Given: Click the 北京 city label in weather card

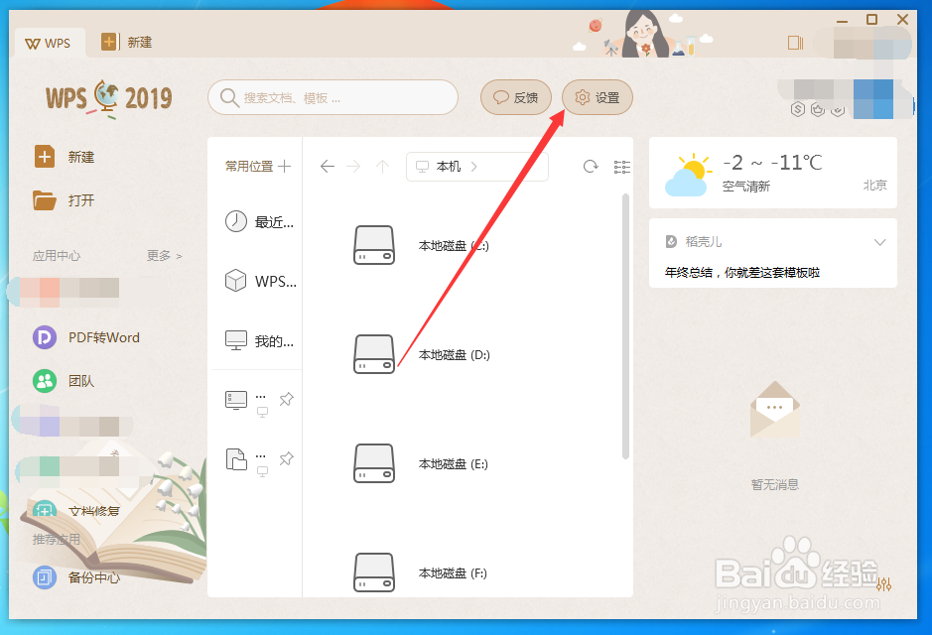Looking at the screenshot, I should click(x=875, y=186).
